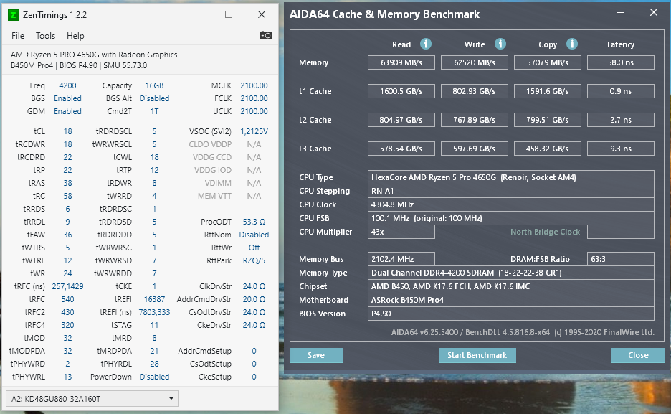Click Memory Type field Dual Channel DDR4-4200
The height and width of the screenshot is (414, 671).
511,273
